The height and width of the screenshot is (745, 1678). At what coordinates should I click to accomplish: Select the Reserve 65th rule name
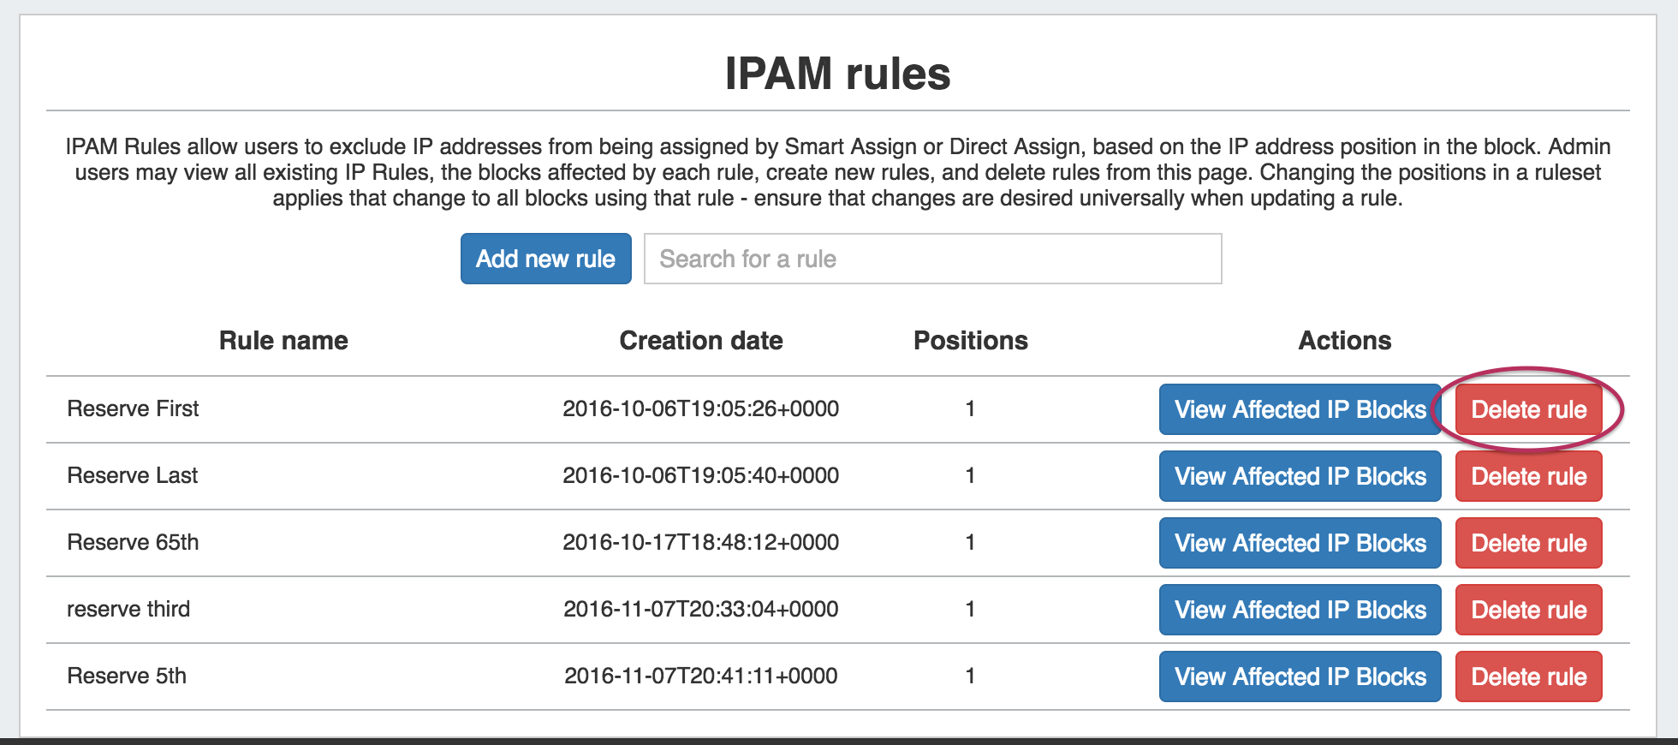[x=133, y=542]
